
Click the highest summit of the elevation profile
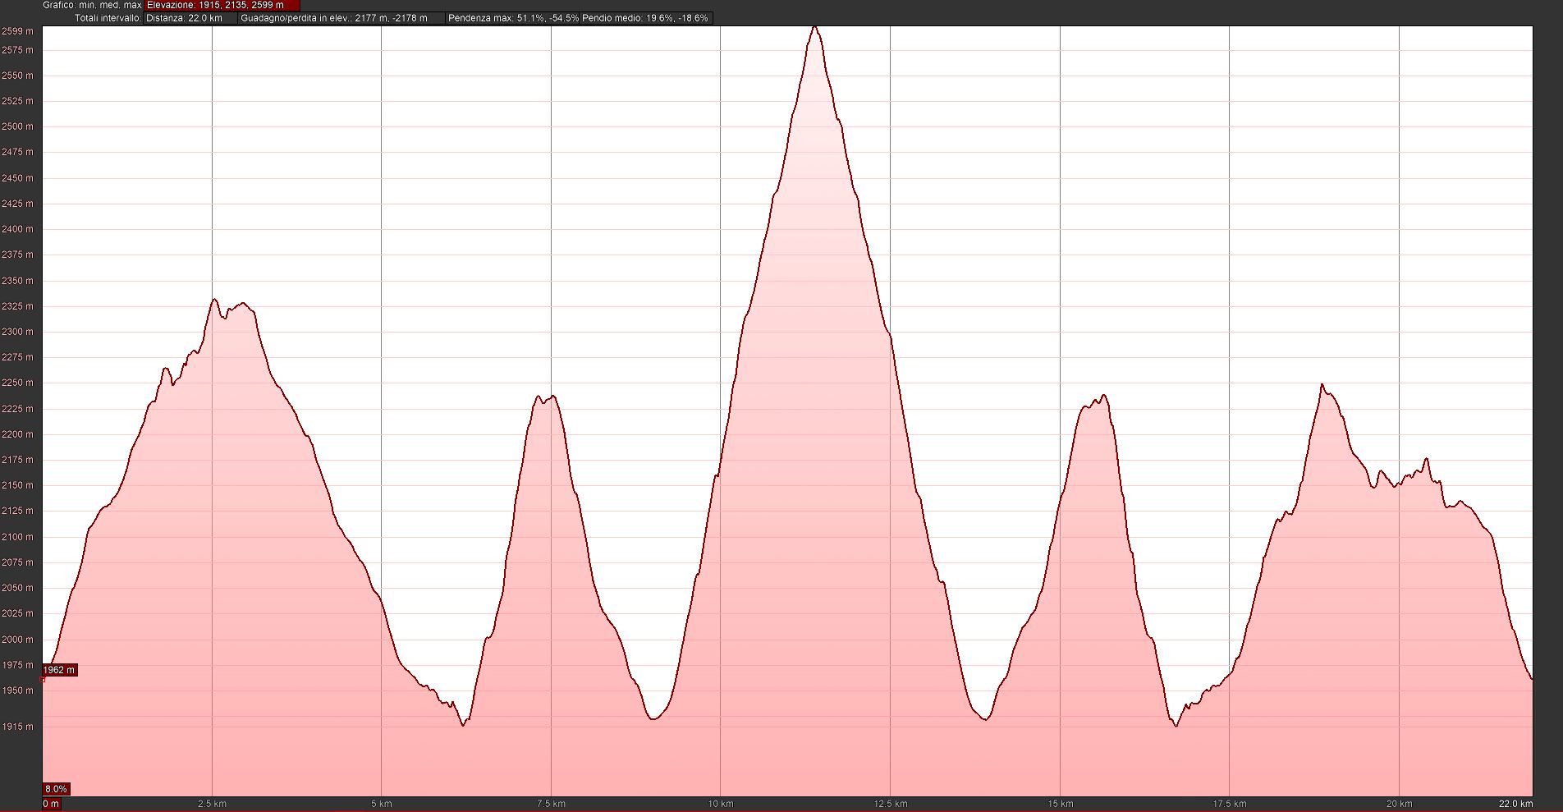814,27
